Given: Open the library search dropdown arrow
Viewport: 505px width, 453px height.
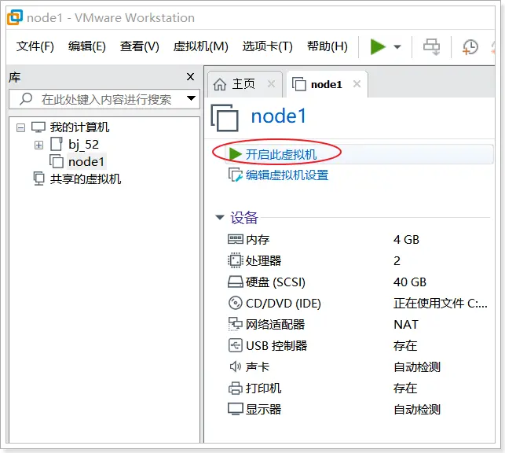Looking at the screenshot, I should tap(192, 98).
